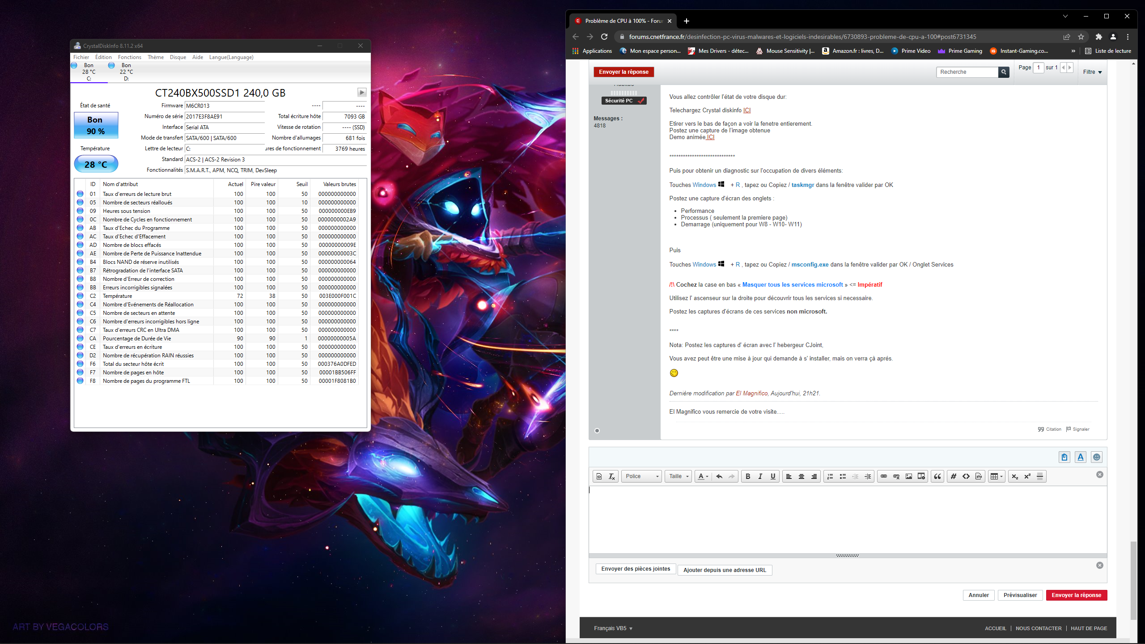This screenshot has height=644, width=1145.
Task: Click the search magnifier button
Action: pos(1004,72)
